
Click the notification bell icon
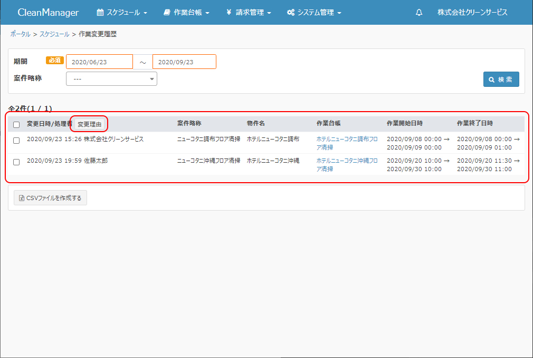pos(419,13)
